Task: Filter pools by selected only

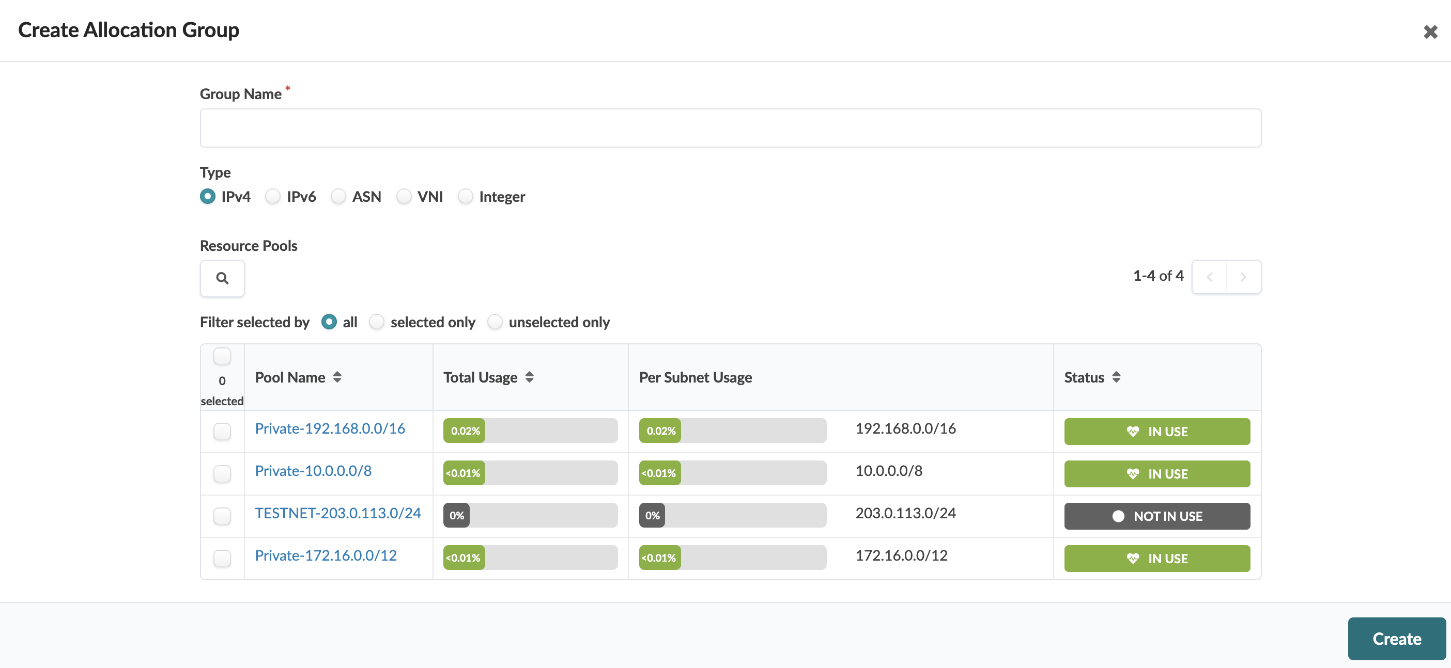Action: point(377,322)
